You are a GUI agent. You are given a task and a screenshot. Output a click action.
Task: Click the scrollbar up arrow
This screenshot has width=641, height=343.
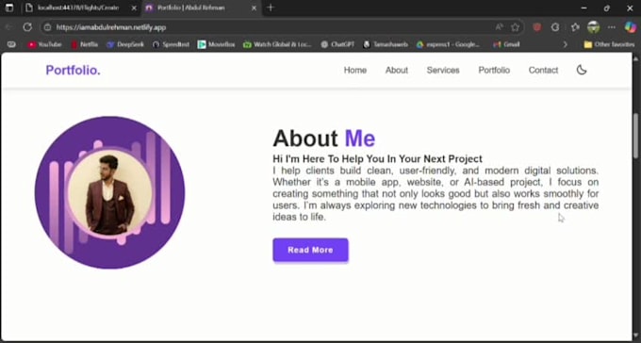(x=636, y=58)
